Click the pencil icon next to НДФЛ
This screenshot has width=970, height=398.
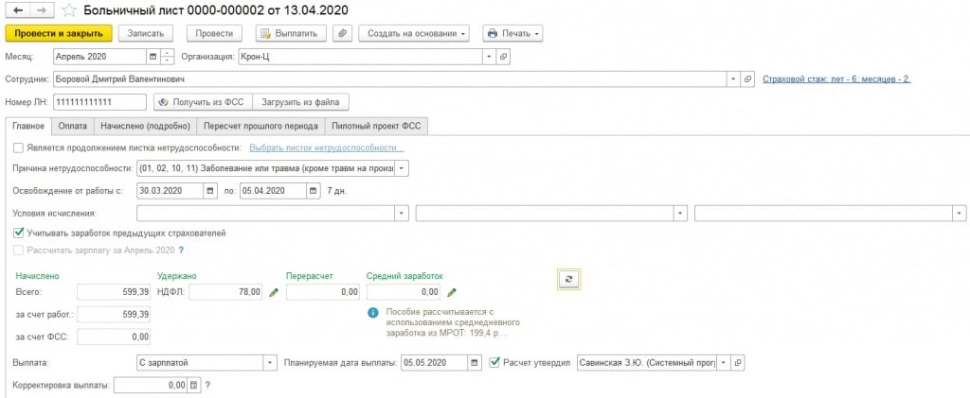tap(274, 293)
